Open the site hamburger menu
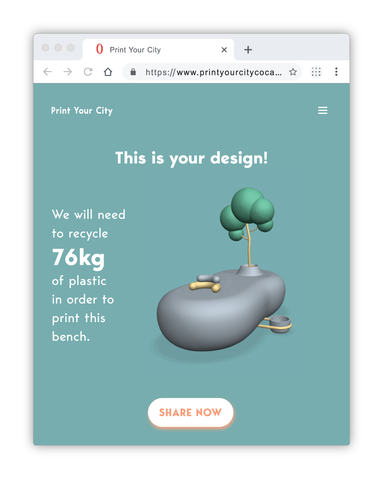 point(323,110)
